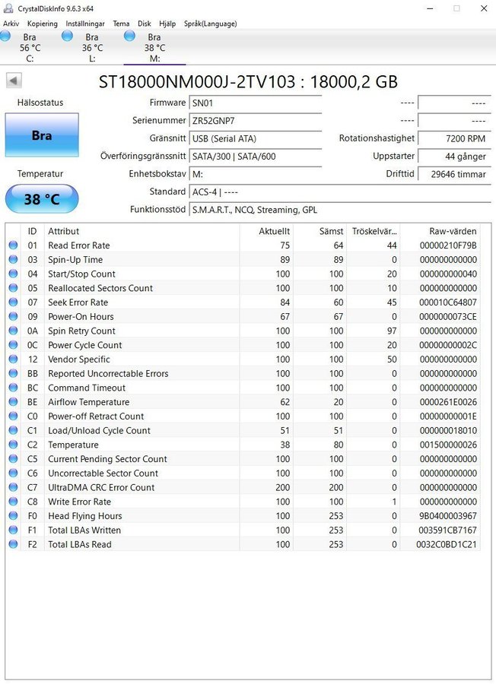This screenshot has width=496, height=684.
Task: Open the Tema menu
Action: click(121, 24)
